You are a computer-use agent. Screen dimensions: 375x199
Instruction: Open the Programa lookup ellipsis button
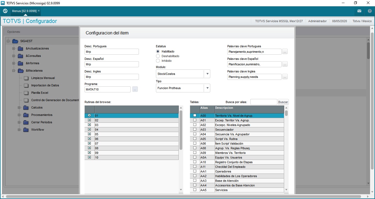135,89
